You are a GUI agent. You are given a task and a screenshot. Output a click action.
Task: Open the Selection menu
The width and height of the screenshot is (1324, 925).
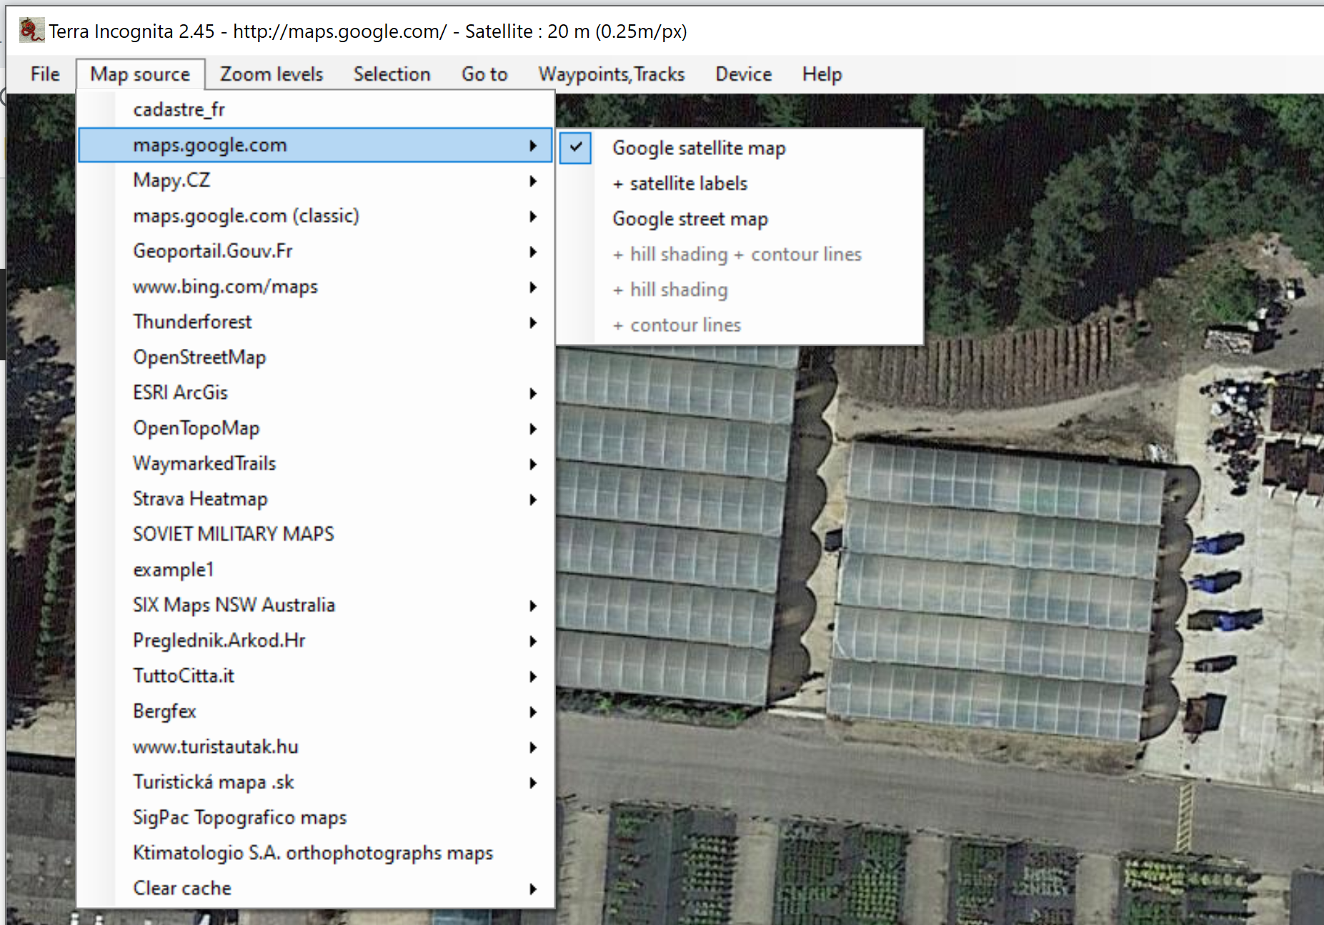392,74
